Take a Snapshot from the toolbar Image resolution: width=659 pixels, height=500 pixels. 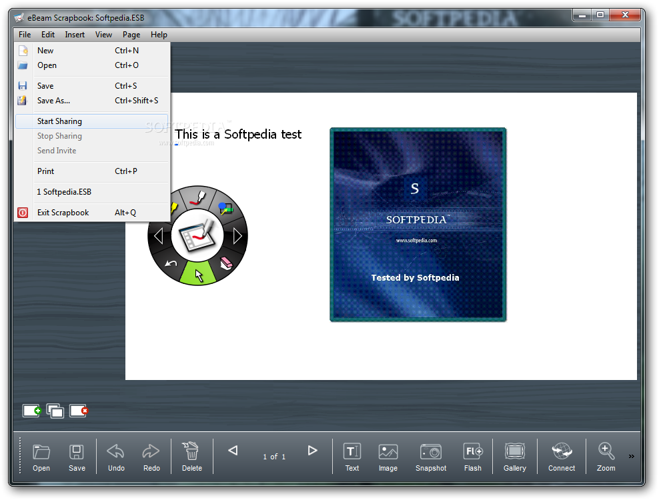pyautogui.click(x=431, y=457)
